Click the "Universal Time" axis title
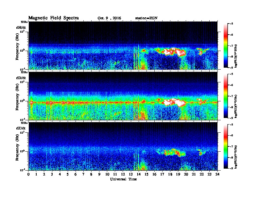 point(123,179)
